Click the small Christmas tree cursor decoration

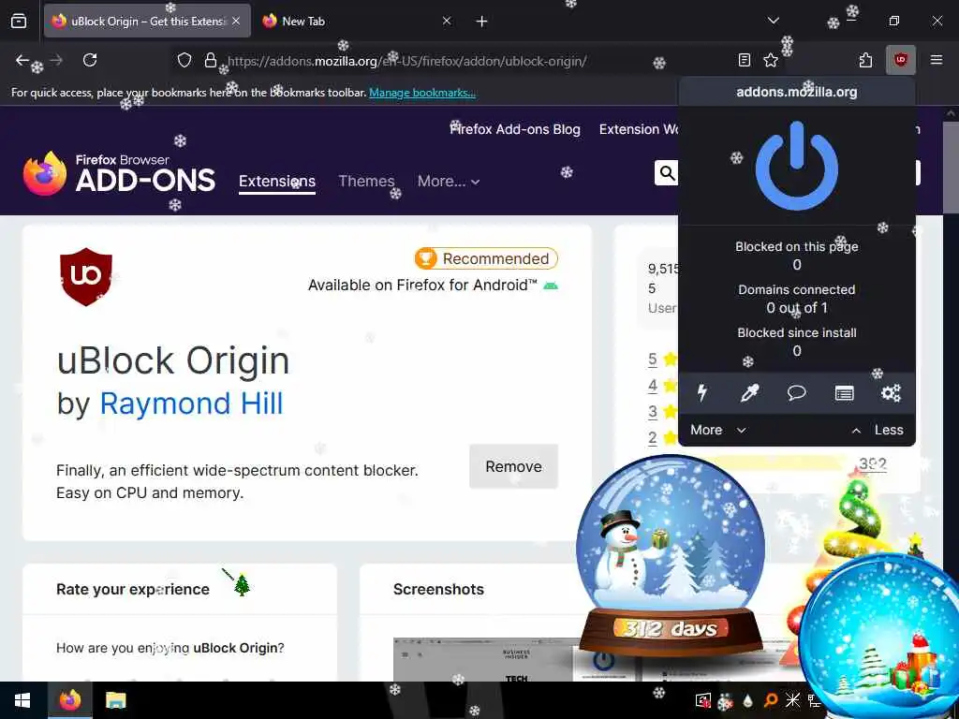(x=242, y=585)
